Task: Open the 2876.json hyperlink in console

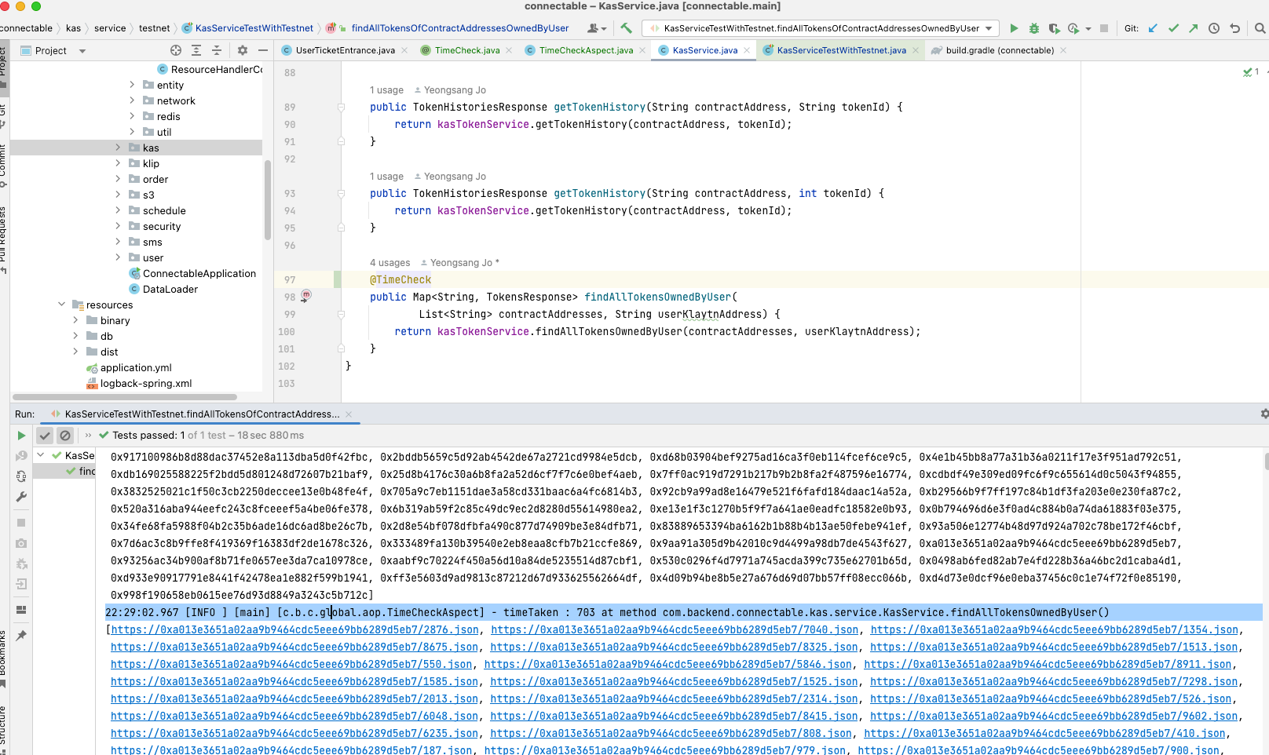Action: [x=294, y=630]
